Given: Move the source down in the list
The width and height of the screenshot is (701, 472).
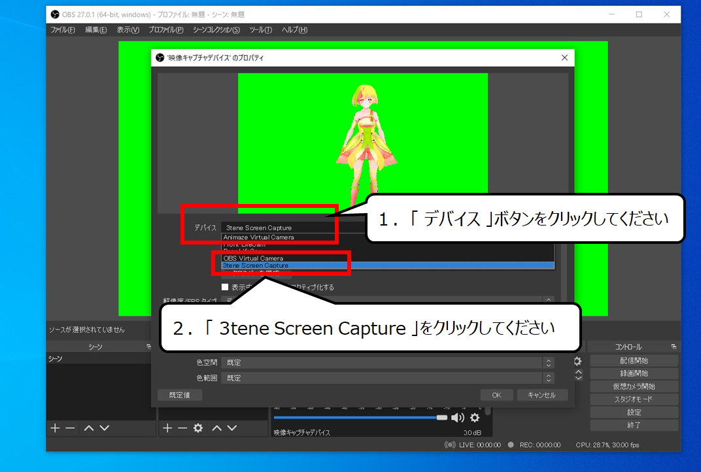Looking at the screenshot, I should pos(232,428).
